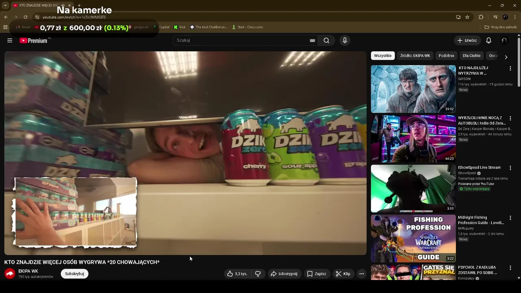The image size is (521, 293).
Task: Open the on-screen keyboard in search box
Action: click(x=312, y=40)
